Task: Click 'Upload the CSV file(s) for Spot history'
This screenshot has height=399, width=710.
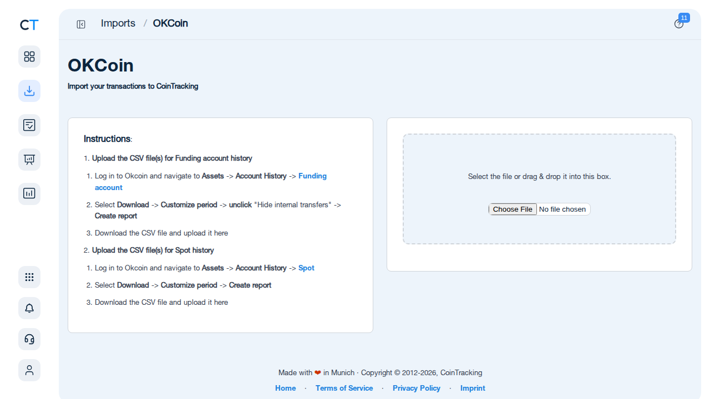Action: click(153, 250)
